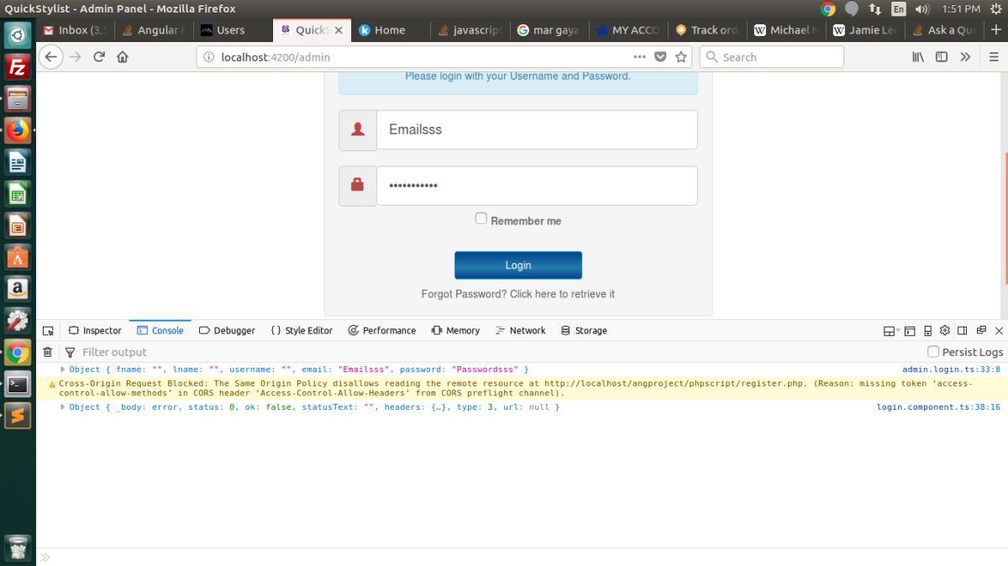Toggle the browser sidebar view icon

[x=942, y=57]
